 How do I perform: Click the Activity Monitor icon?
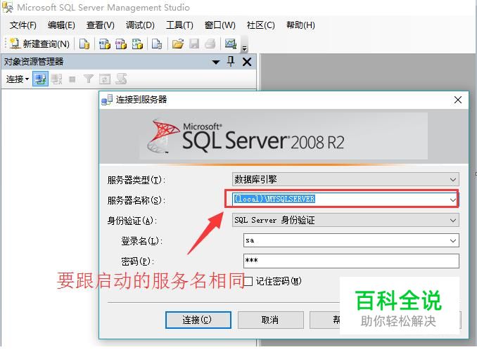point(231,44)
